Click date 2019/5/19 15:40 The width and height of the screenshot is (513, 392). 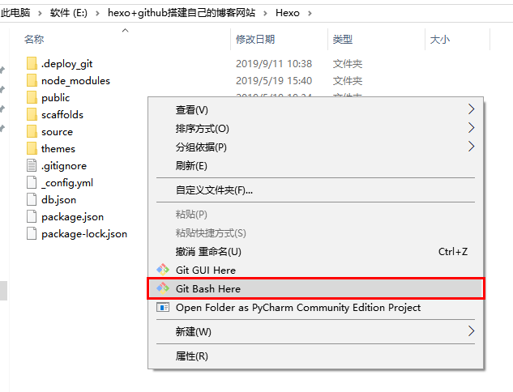pyautogui.click(x=274, y=81)
